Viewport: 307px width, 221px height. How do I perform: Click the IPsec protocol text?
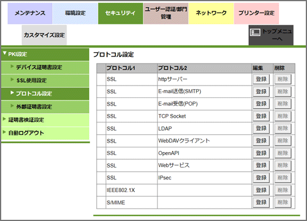click(164, 178)
